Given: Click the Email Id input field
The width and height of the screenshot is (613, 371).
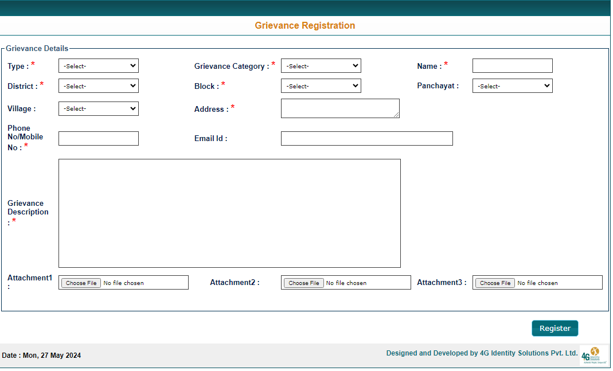Looking at the screenshot, I should pos(366,138).
